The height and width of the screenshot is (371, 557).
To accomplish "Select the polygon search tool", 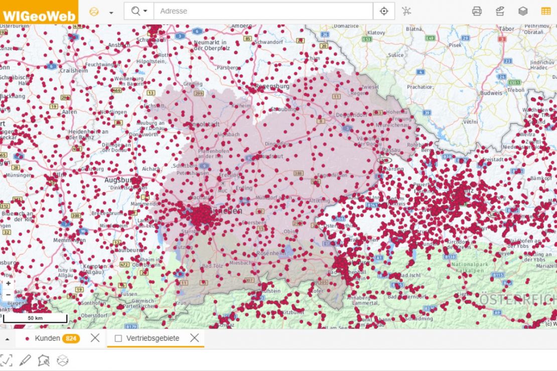I will (44, 360).
